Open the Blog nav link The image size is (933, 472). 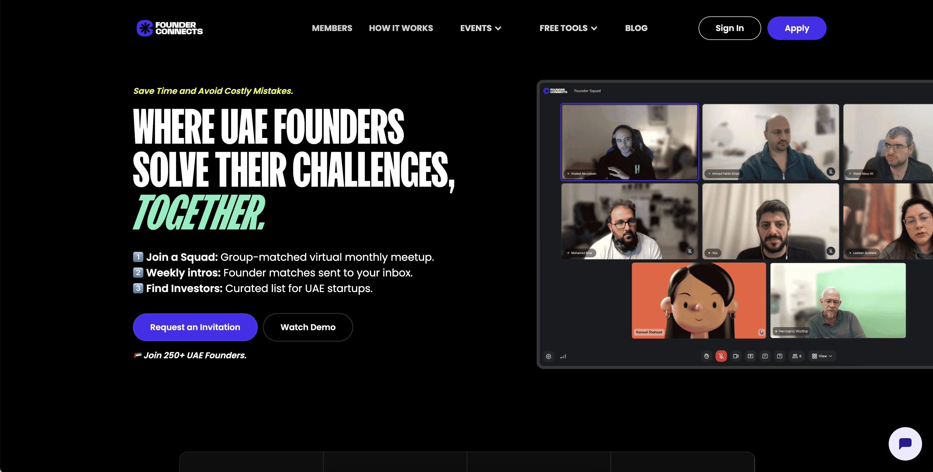(636, 28)
